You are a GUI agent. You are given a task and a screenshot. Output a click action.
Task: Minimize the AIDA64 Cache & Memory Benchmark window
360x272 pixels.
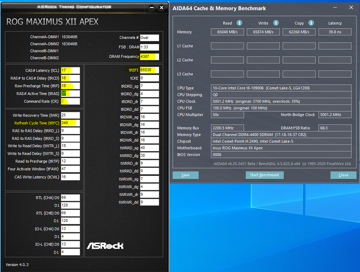point(335,8)
